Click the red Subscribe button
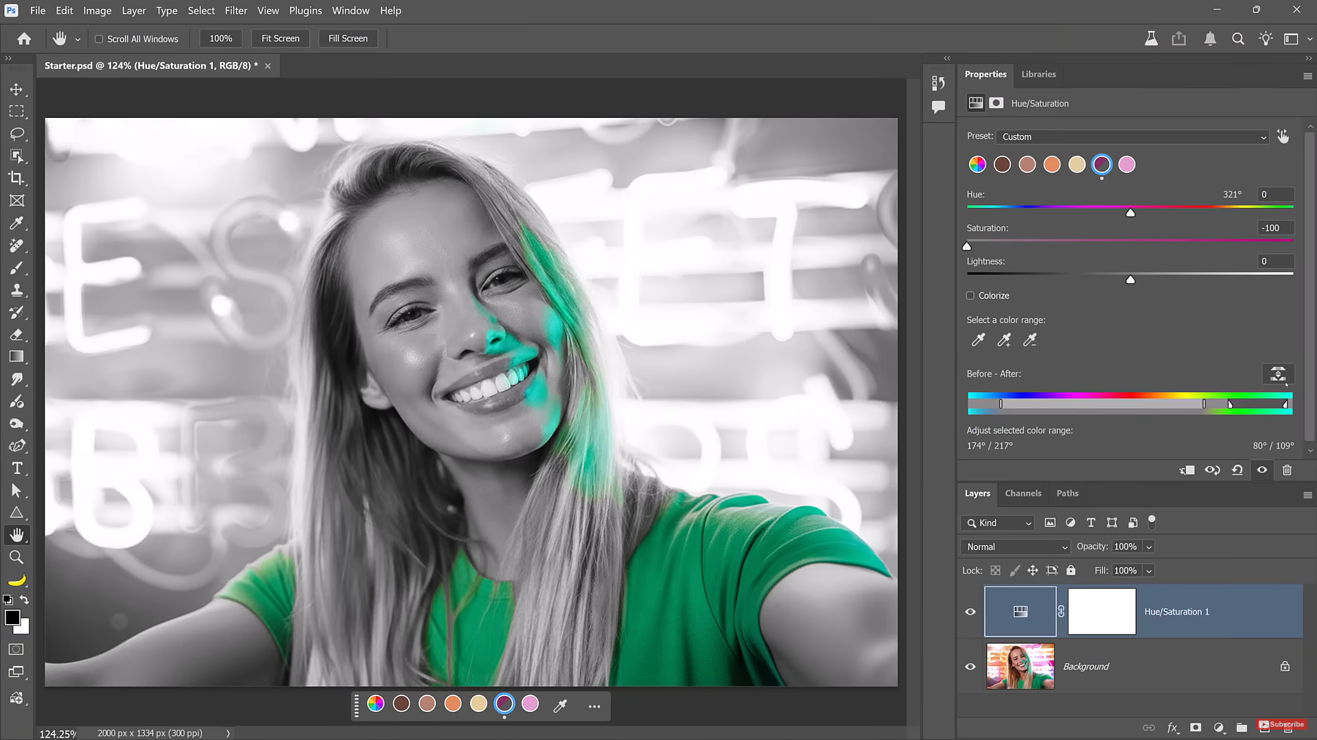Screen dimensions: 1317x740 [x=1282, y=724]
